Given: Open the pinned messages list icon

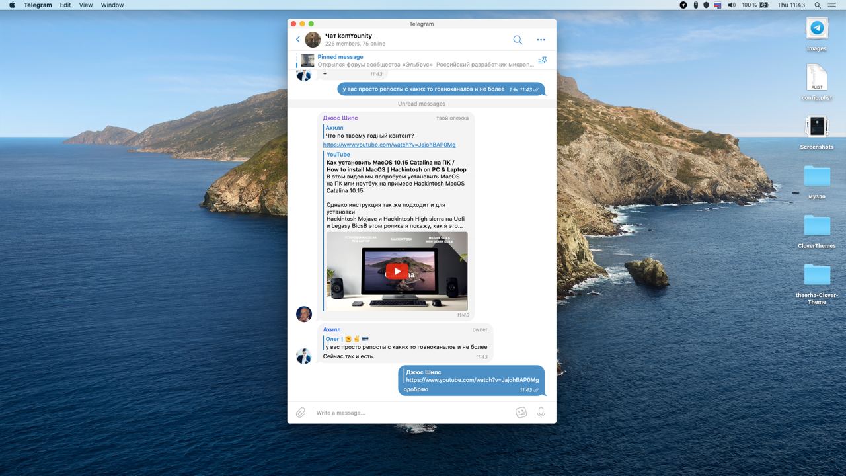Looking at the screenshot, I should pyautogui.click(x=542, y=60).
